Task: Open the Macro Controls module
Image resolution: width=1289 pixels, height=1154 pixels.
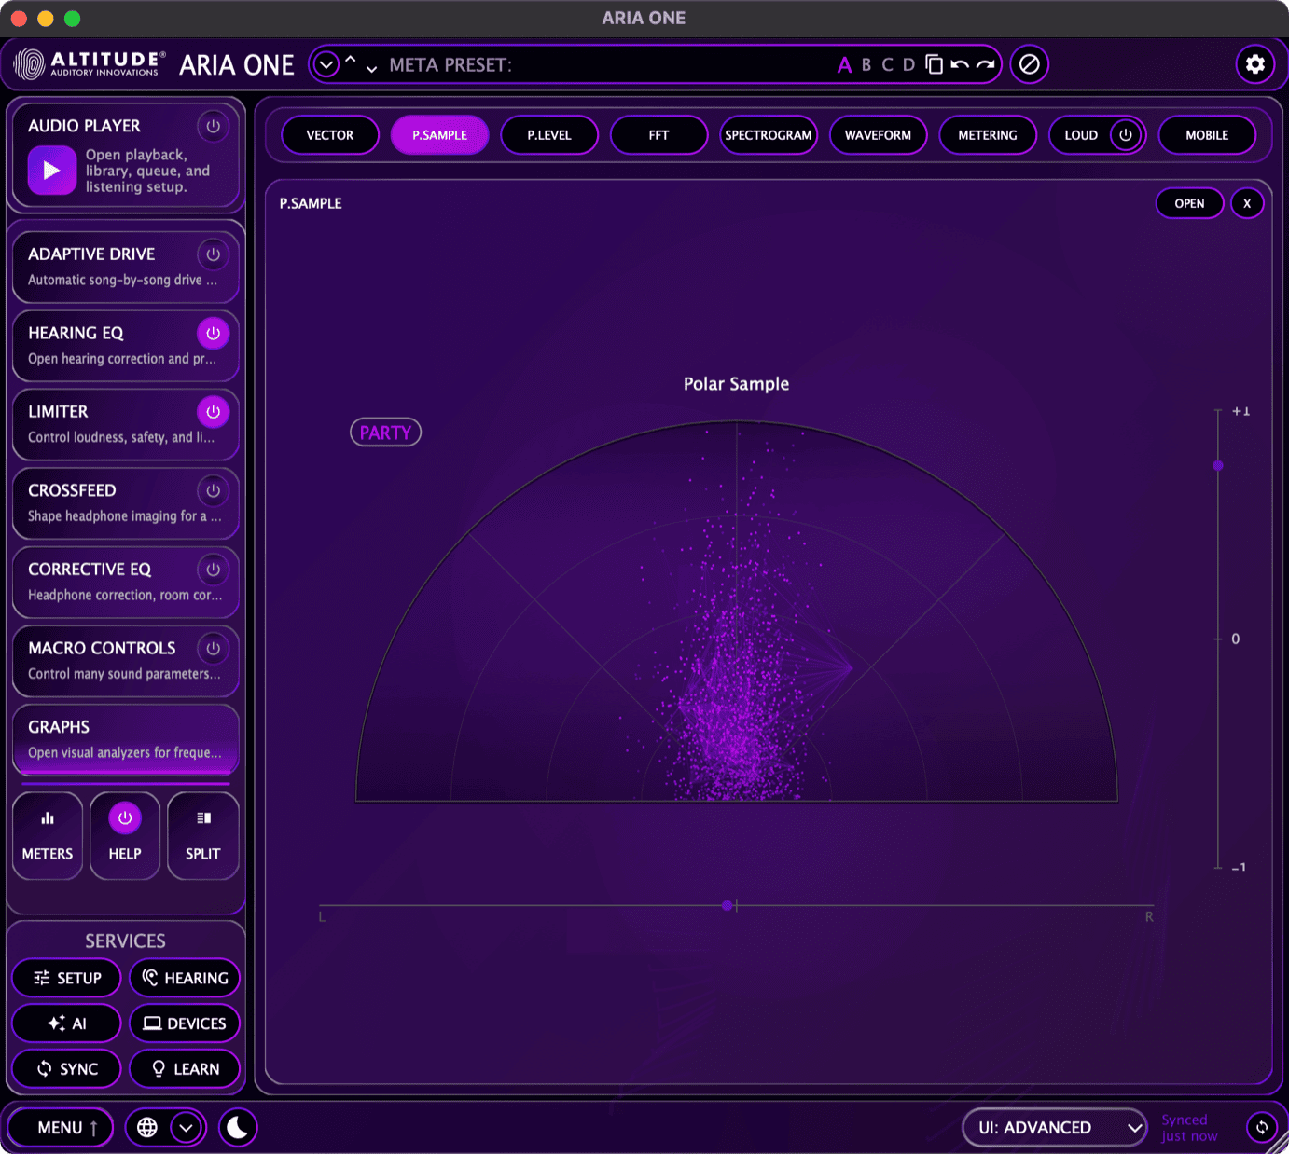Action: click(x=126, y=661)
